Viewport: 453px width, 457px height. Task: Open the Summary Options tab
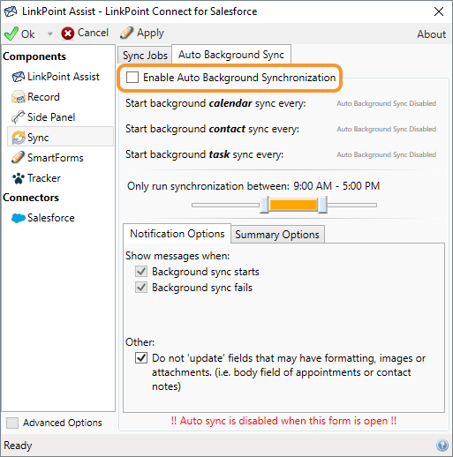tap(277, 235)
